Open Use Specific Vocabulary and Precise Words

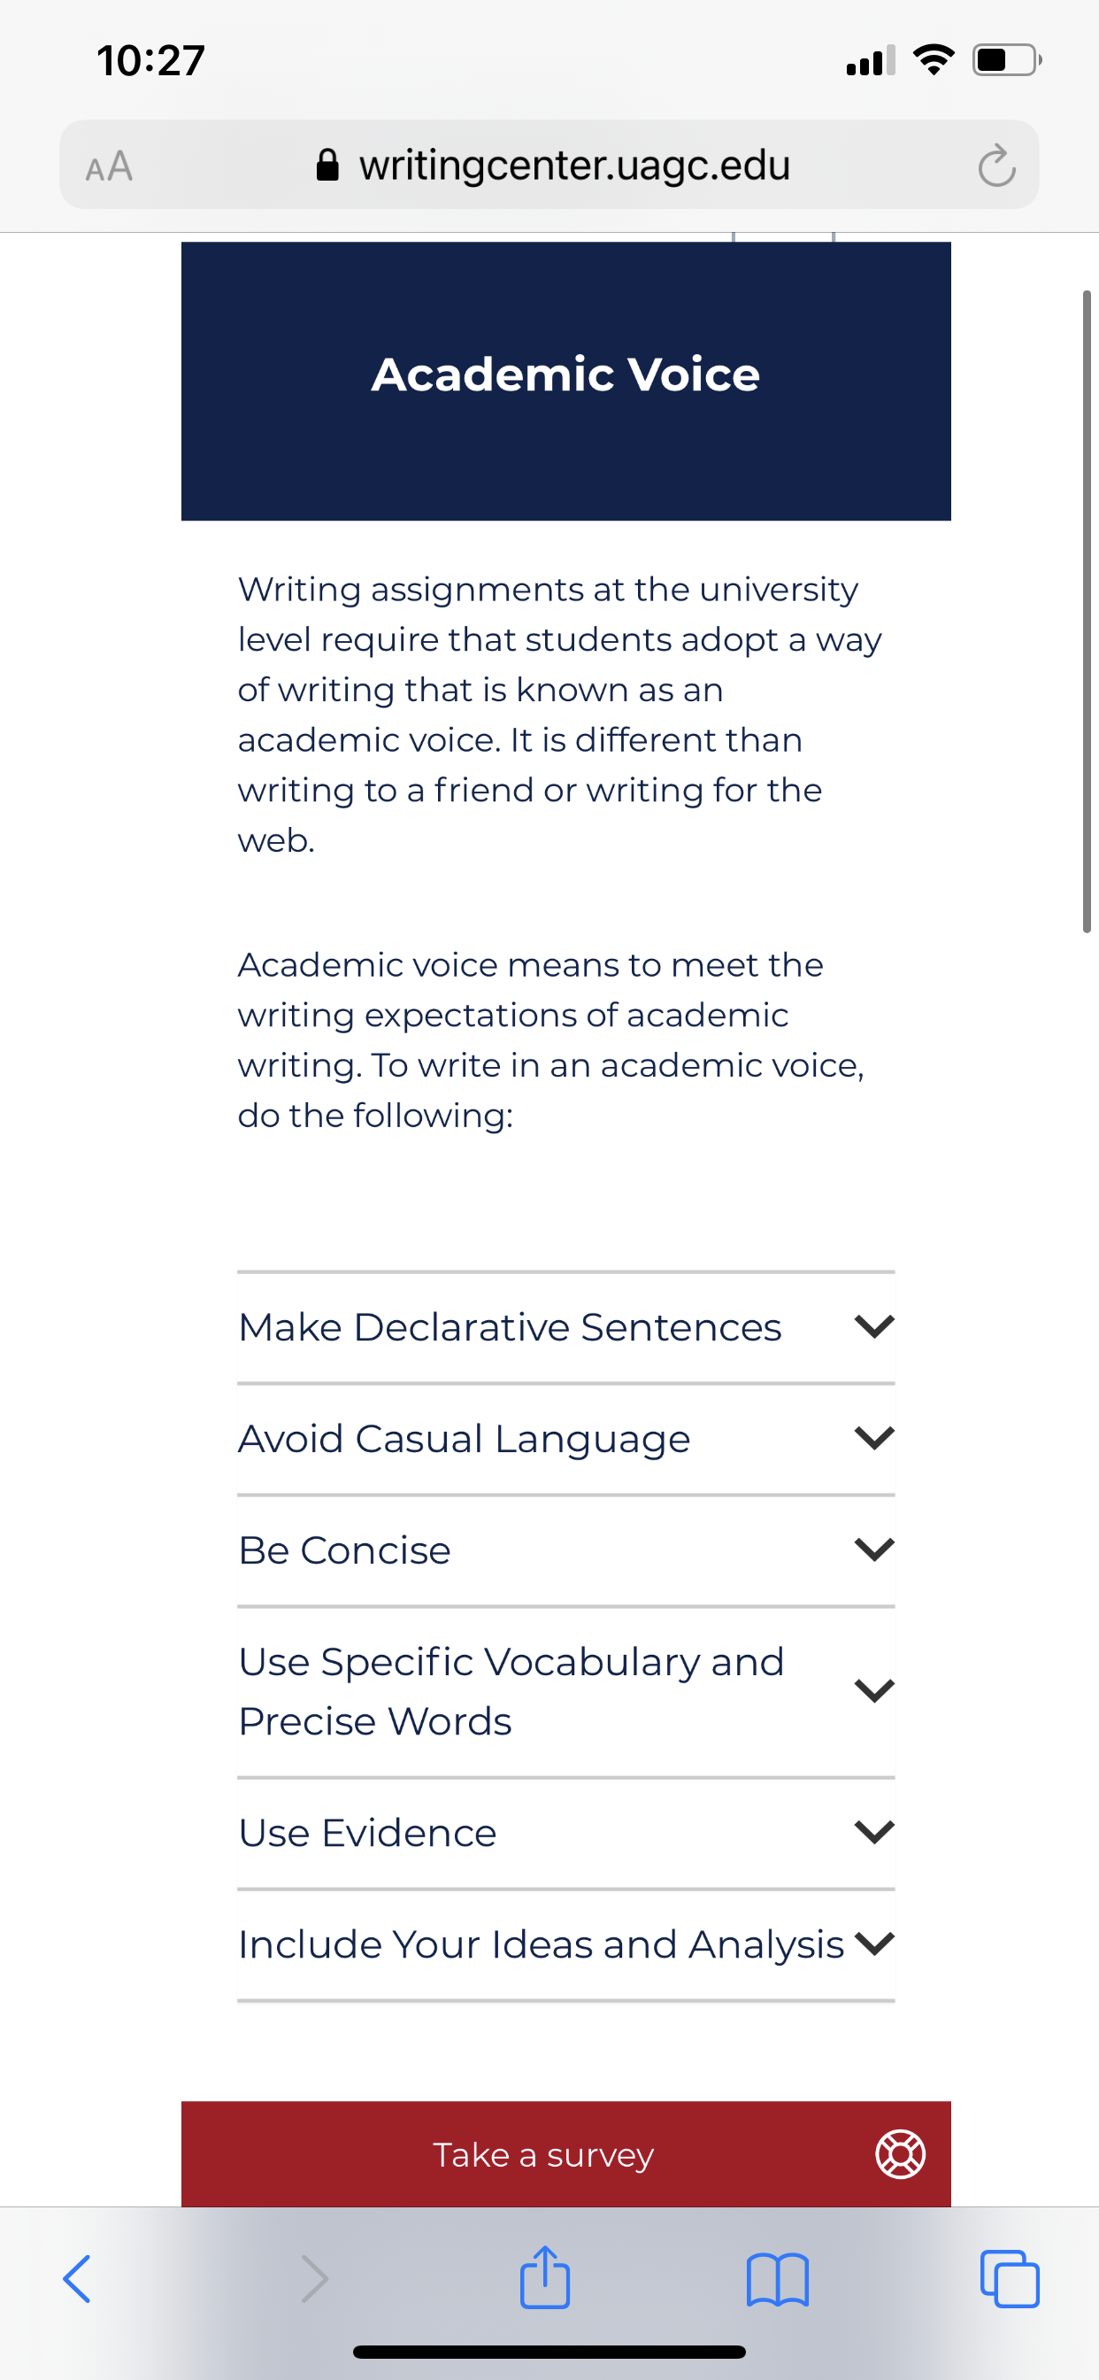click(x=566, y=1691)
